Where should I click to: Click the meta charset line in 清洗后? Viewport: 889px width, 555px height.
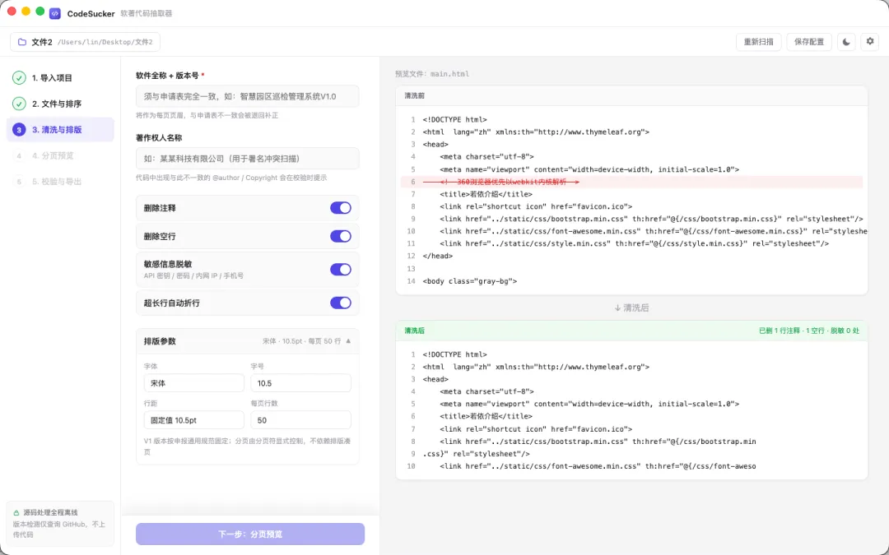[486, 391]
